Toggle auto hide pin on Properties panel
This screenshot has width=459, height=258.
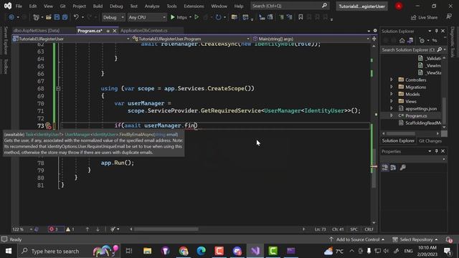coord(437,151)
